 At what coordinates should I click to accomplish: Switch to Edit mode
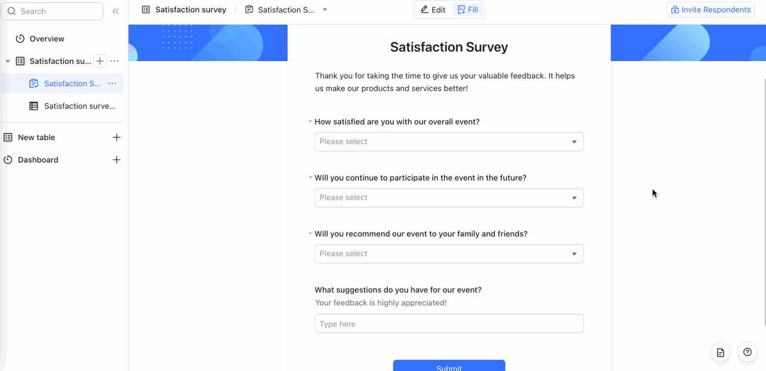(x=433, y=10)
